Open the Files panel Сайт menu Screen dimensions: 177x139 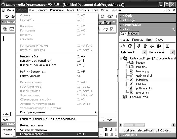pyautogui.click(x=159, y=40)
